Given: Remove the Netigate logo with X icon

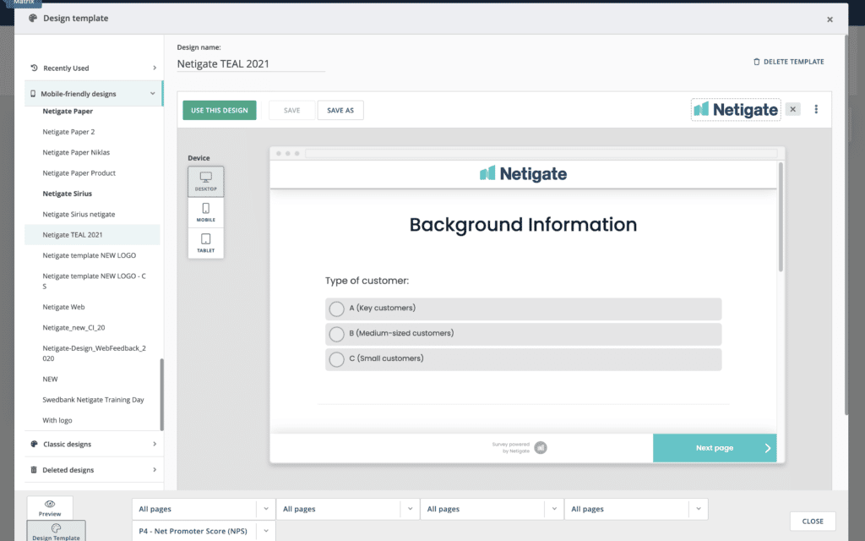Looking at the screenshot, I should click(x=792, y=109).
